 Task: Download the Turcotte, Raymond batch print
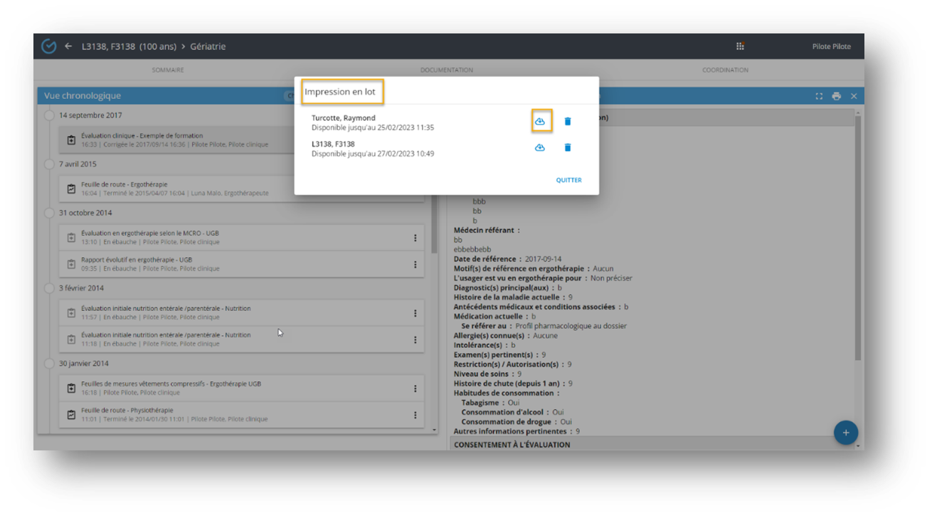click(540, 122)
